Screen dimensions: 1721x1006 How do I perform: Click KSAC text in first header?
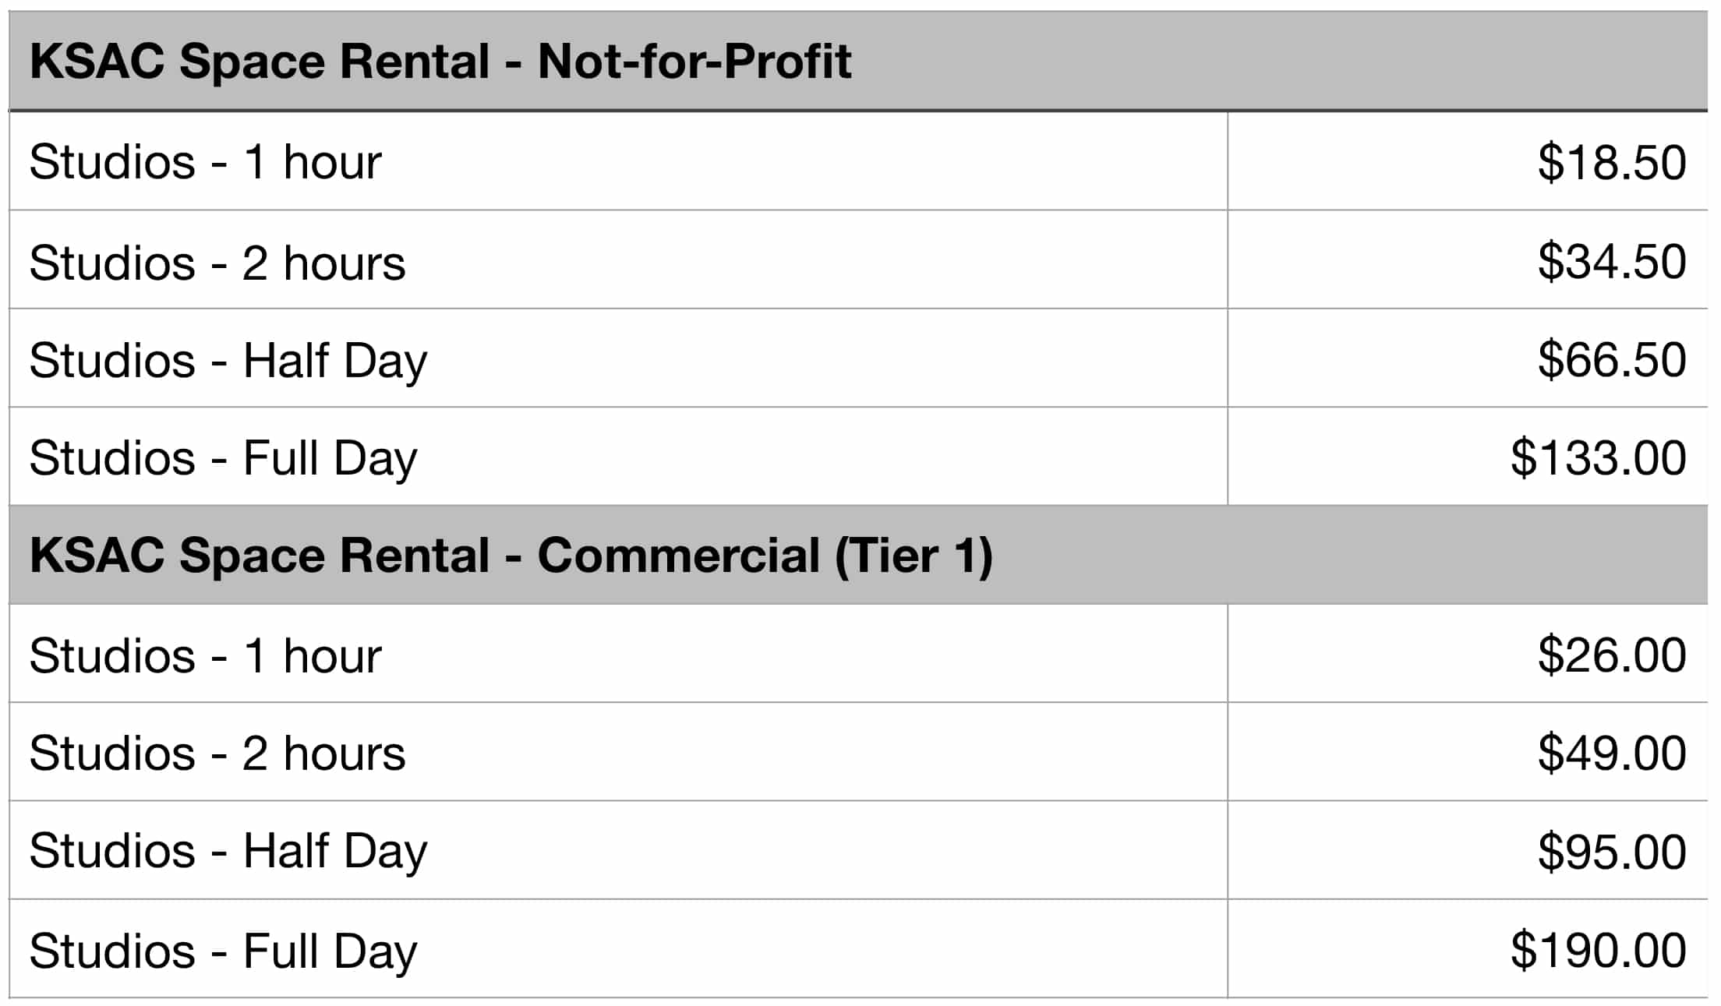pyautogui.click(x=97, y=62)
